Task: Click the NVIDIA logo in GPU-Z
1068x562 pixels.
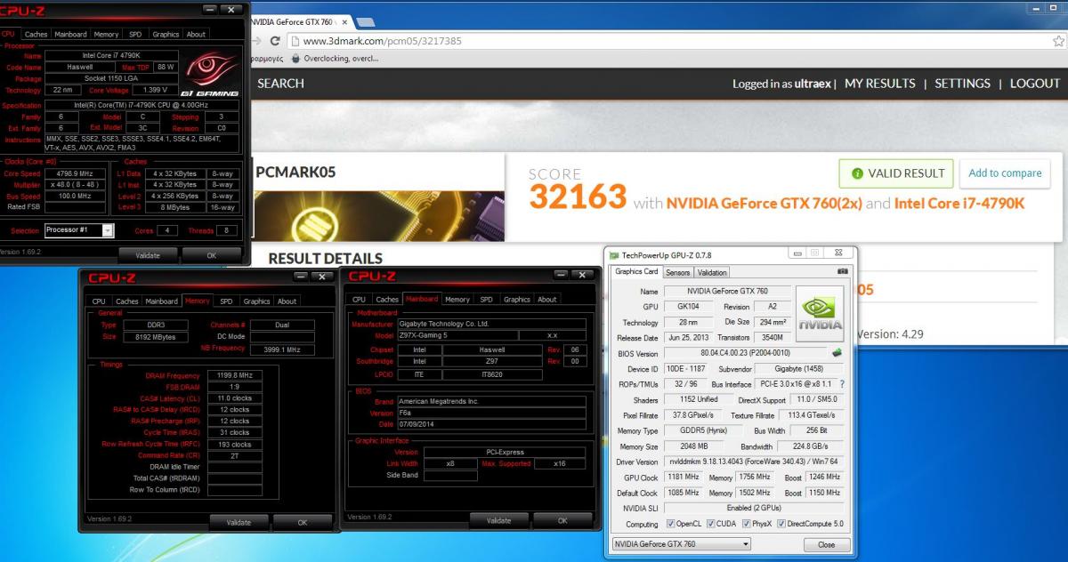Action: pyautogui.click(x=820, y=315)
